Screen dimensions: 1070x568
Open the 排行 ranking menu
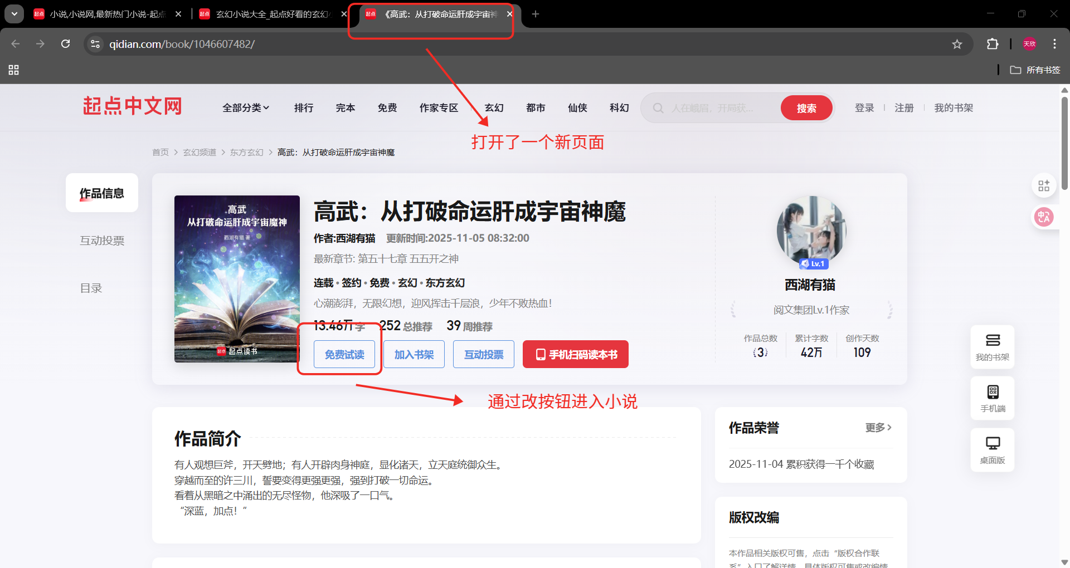[304, 108]
